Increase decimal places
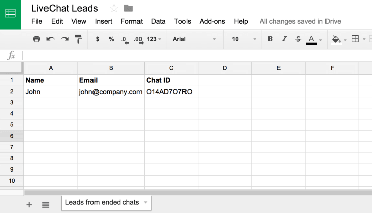 pos(138,39)
